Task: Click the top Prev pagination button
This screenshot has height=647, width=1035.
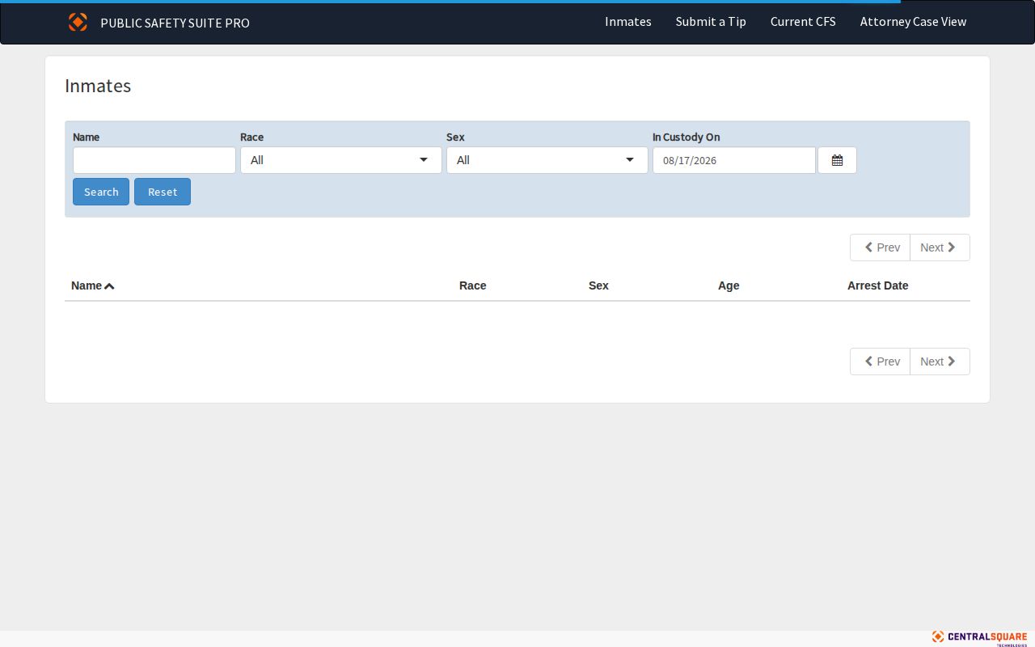Action: [880, 247]
